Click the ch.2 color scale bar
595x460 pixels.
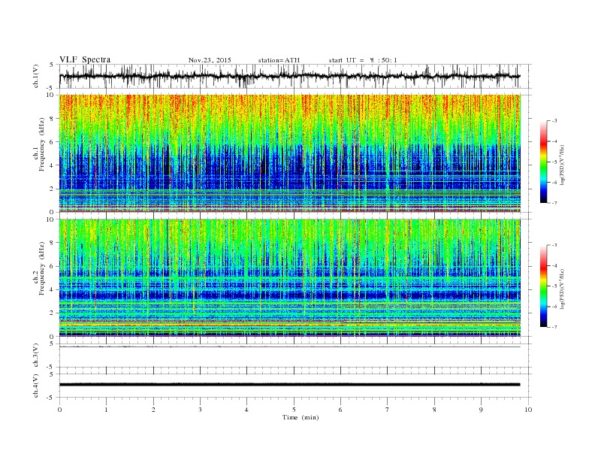pos(543,286)
